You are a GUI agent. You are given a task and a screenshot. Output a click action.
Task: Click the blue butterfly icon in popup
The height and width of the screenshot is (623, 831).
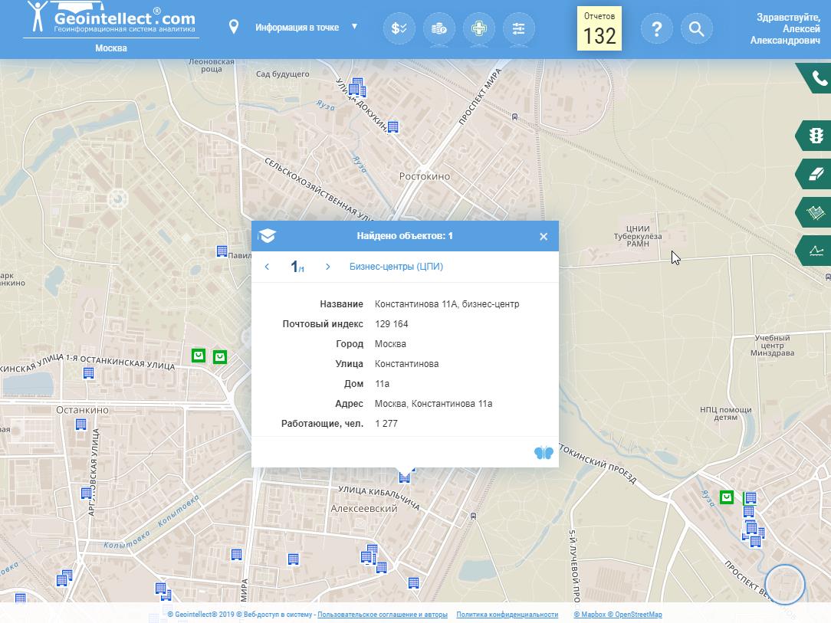click(544, 453)
